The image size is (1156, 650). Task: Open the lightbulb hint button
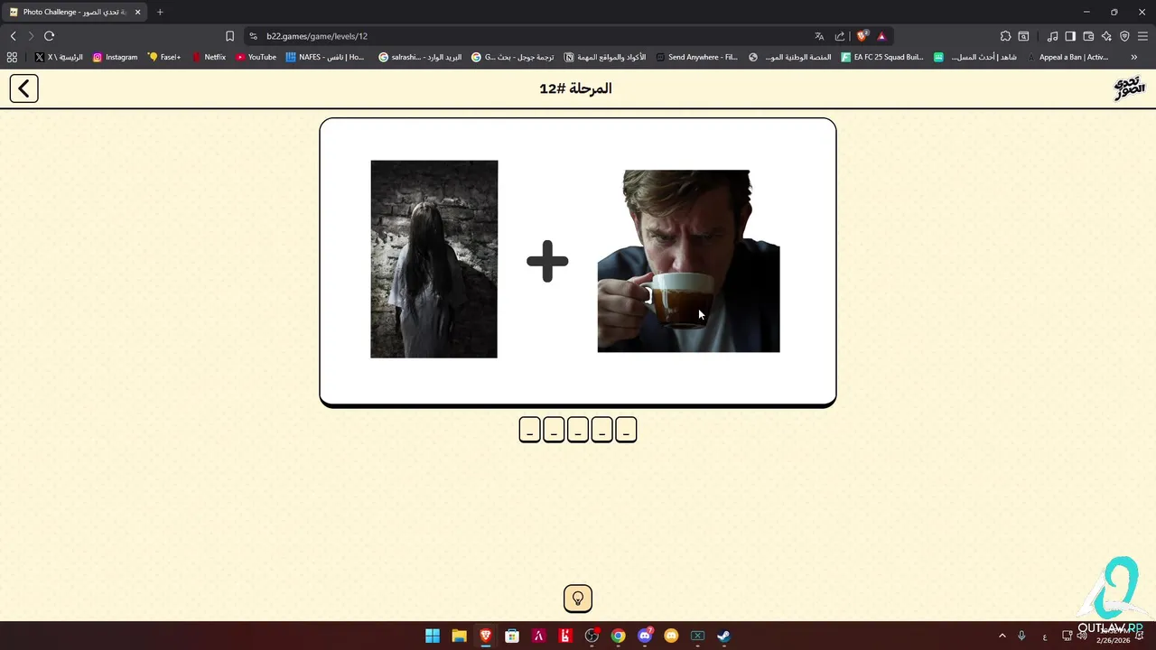[578, 598]
